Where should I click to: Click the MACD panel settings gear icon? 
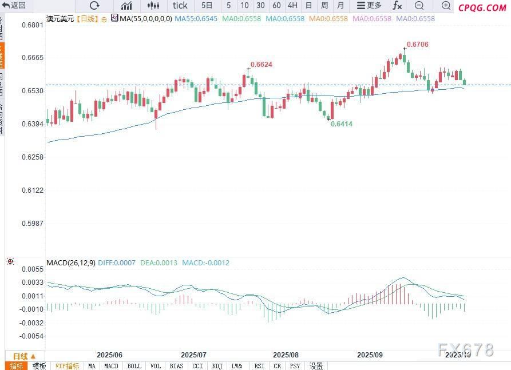(10, 262)
